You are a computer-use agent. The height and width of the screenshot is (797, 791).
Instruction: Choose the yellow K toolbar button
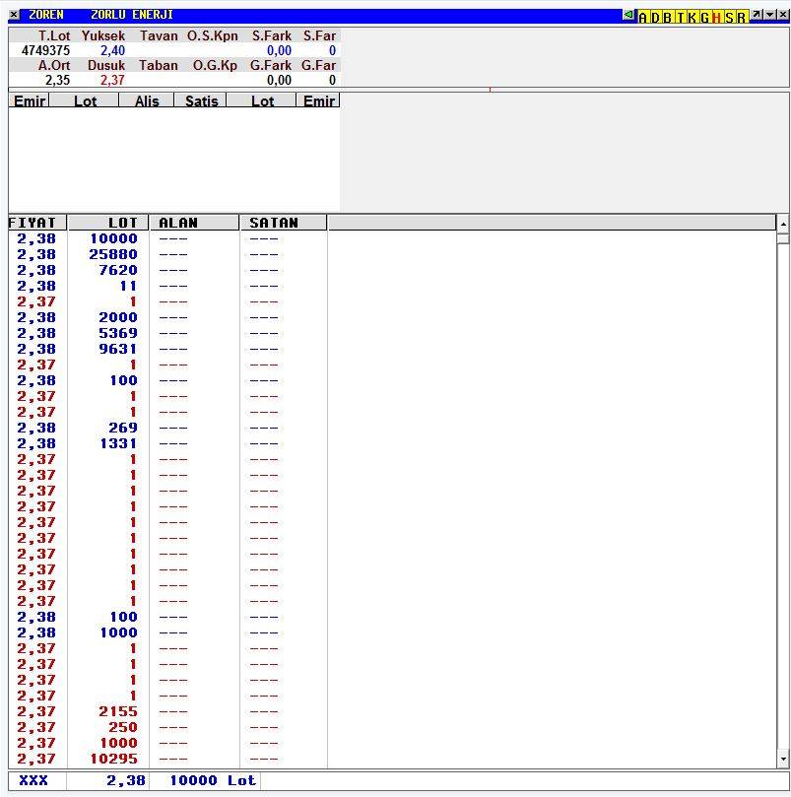[x=692, y=18]
